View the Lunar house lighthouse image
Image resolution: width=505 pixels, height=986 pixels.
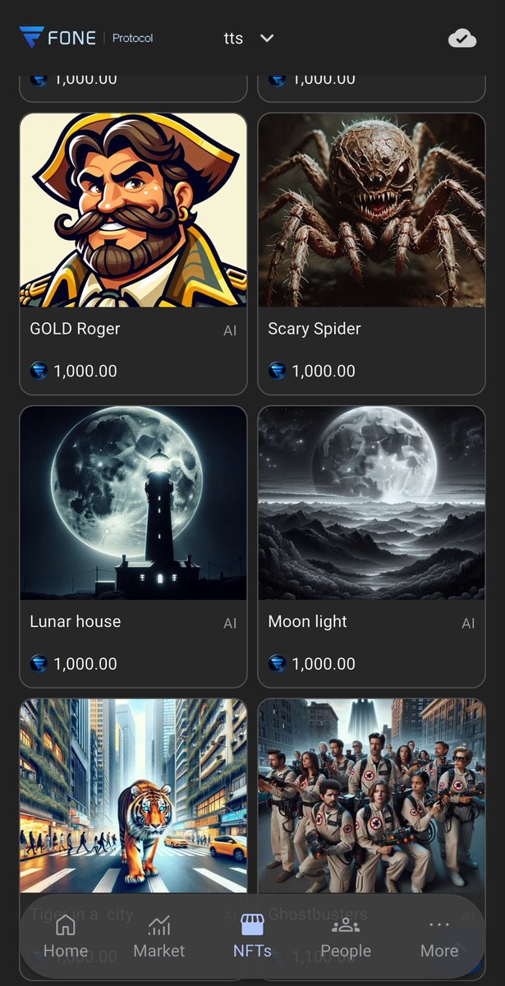(x=133, y=503)
